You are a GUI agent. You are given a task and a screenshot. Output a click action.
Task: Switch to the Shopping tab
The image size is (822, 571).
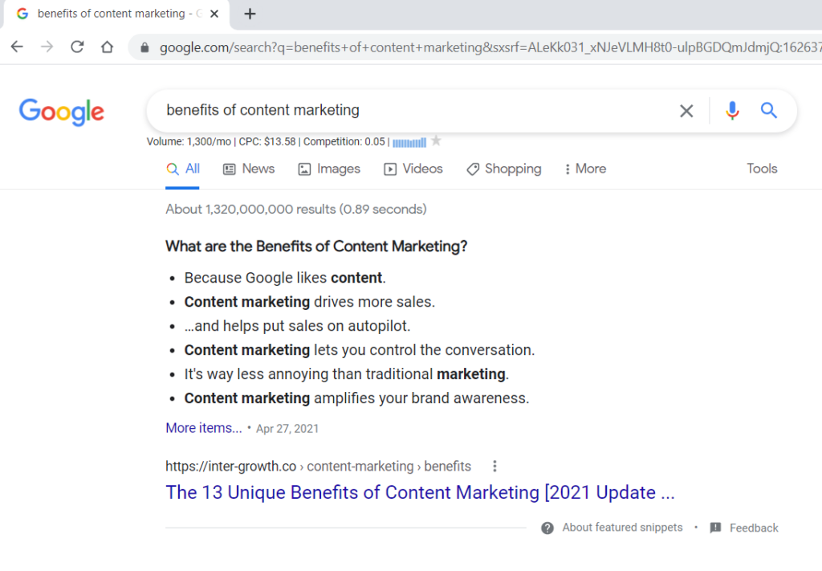[x=504, y=169]
